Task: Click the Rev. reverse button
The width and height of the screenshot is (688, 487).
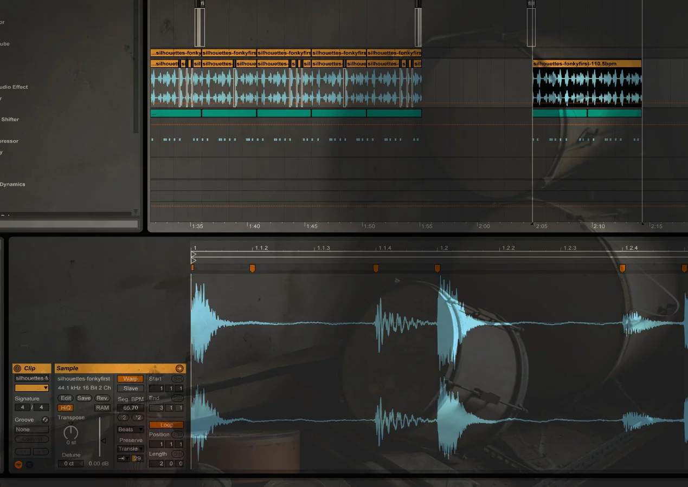Action: pyautogui.click(x=102, y=398)
